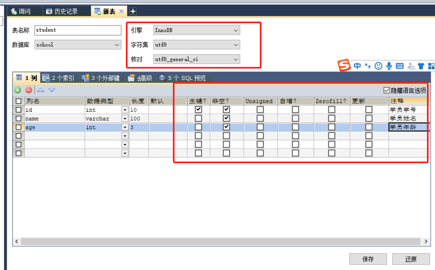Open the 数据库 school dropdown
This screenshot has height=270, width=435.
[78, 45]
